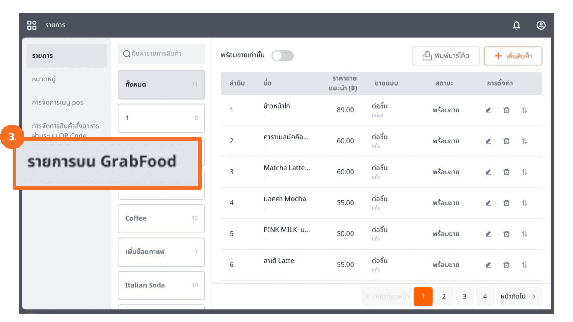The image size is (573, 322).
Task: Open การจัดการเมนู pos in sidebar
Action: click(x=58, y=103)
